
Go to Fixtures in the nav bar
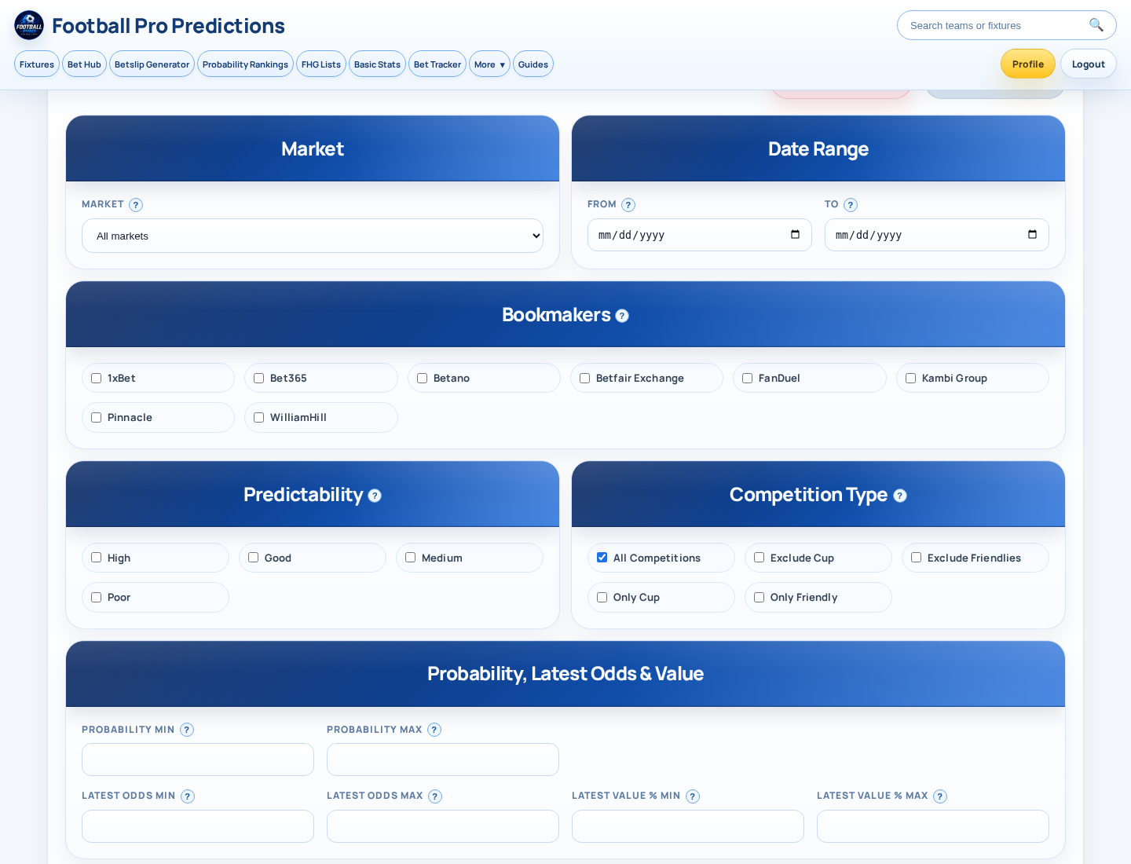coord(37,64)
